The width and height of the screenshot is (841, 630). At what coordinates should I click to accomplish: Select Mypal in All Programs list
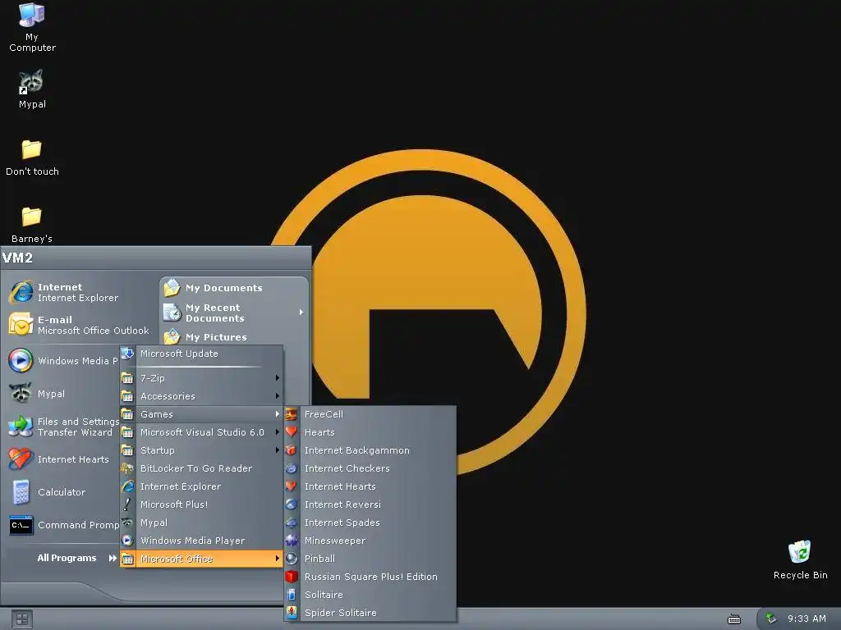click(x=202, y=523)
